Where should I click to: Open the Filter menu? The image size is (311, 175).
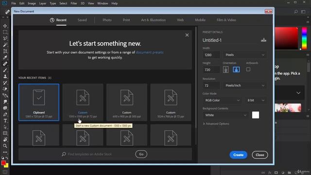coord(74,3)
